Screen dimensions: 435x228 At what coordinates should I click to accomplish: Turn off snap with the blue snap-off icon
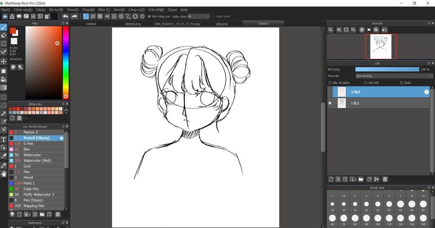click(86, 17)
